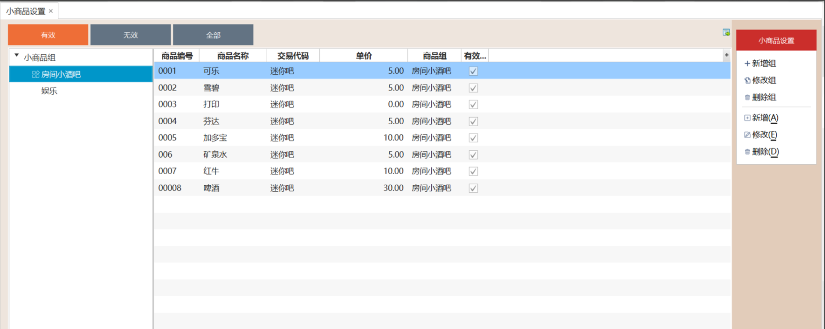Uncheck the 有效 checkbox for 可乐

tap(473, 71)
